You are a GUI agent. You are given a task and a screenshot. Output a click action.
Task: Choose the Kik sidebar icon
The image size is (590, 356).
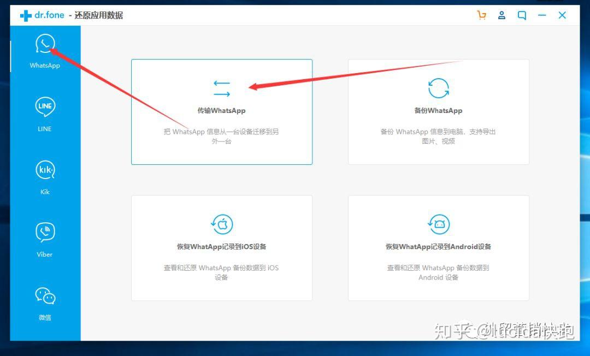[45, 170]
